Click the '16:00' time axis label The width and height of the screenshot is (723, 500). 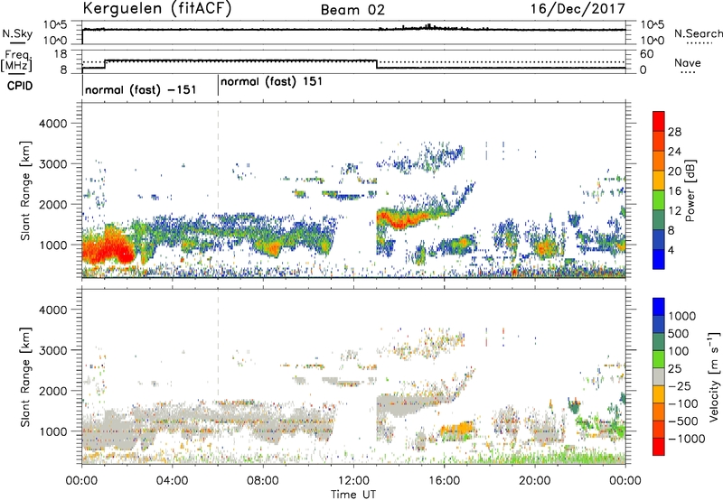click(444, 481)
